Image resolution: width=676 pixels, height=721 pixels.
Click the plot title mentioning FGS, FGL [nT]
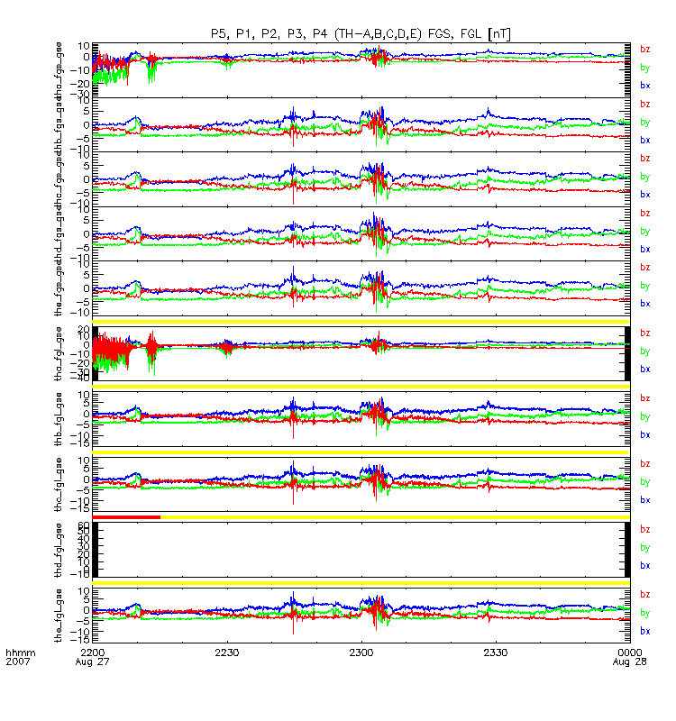(x=361, y=33)
